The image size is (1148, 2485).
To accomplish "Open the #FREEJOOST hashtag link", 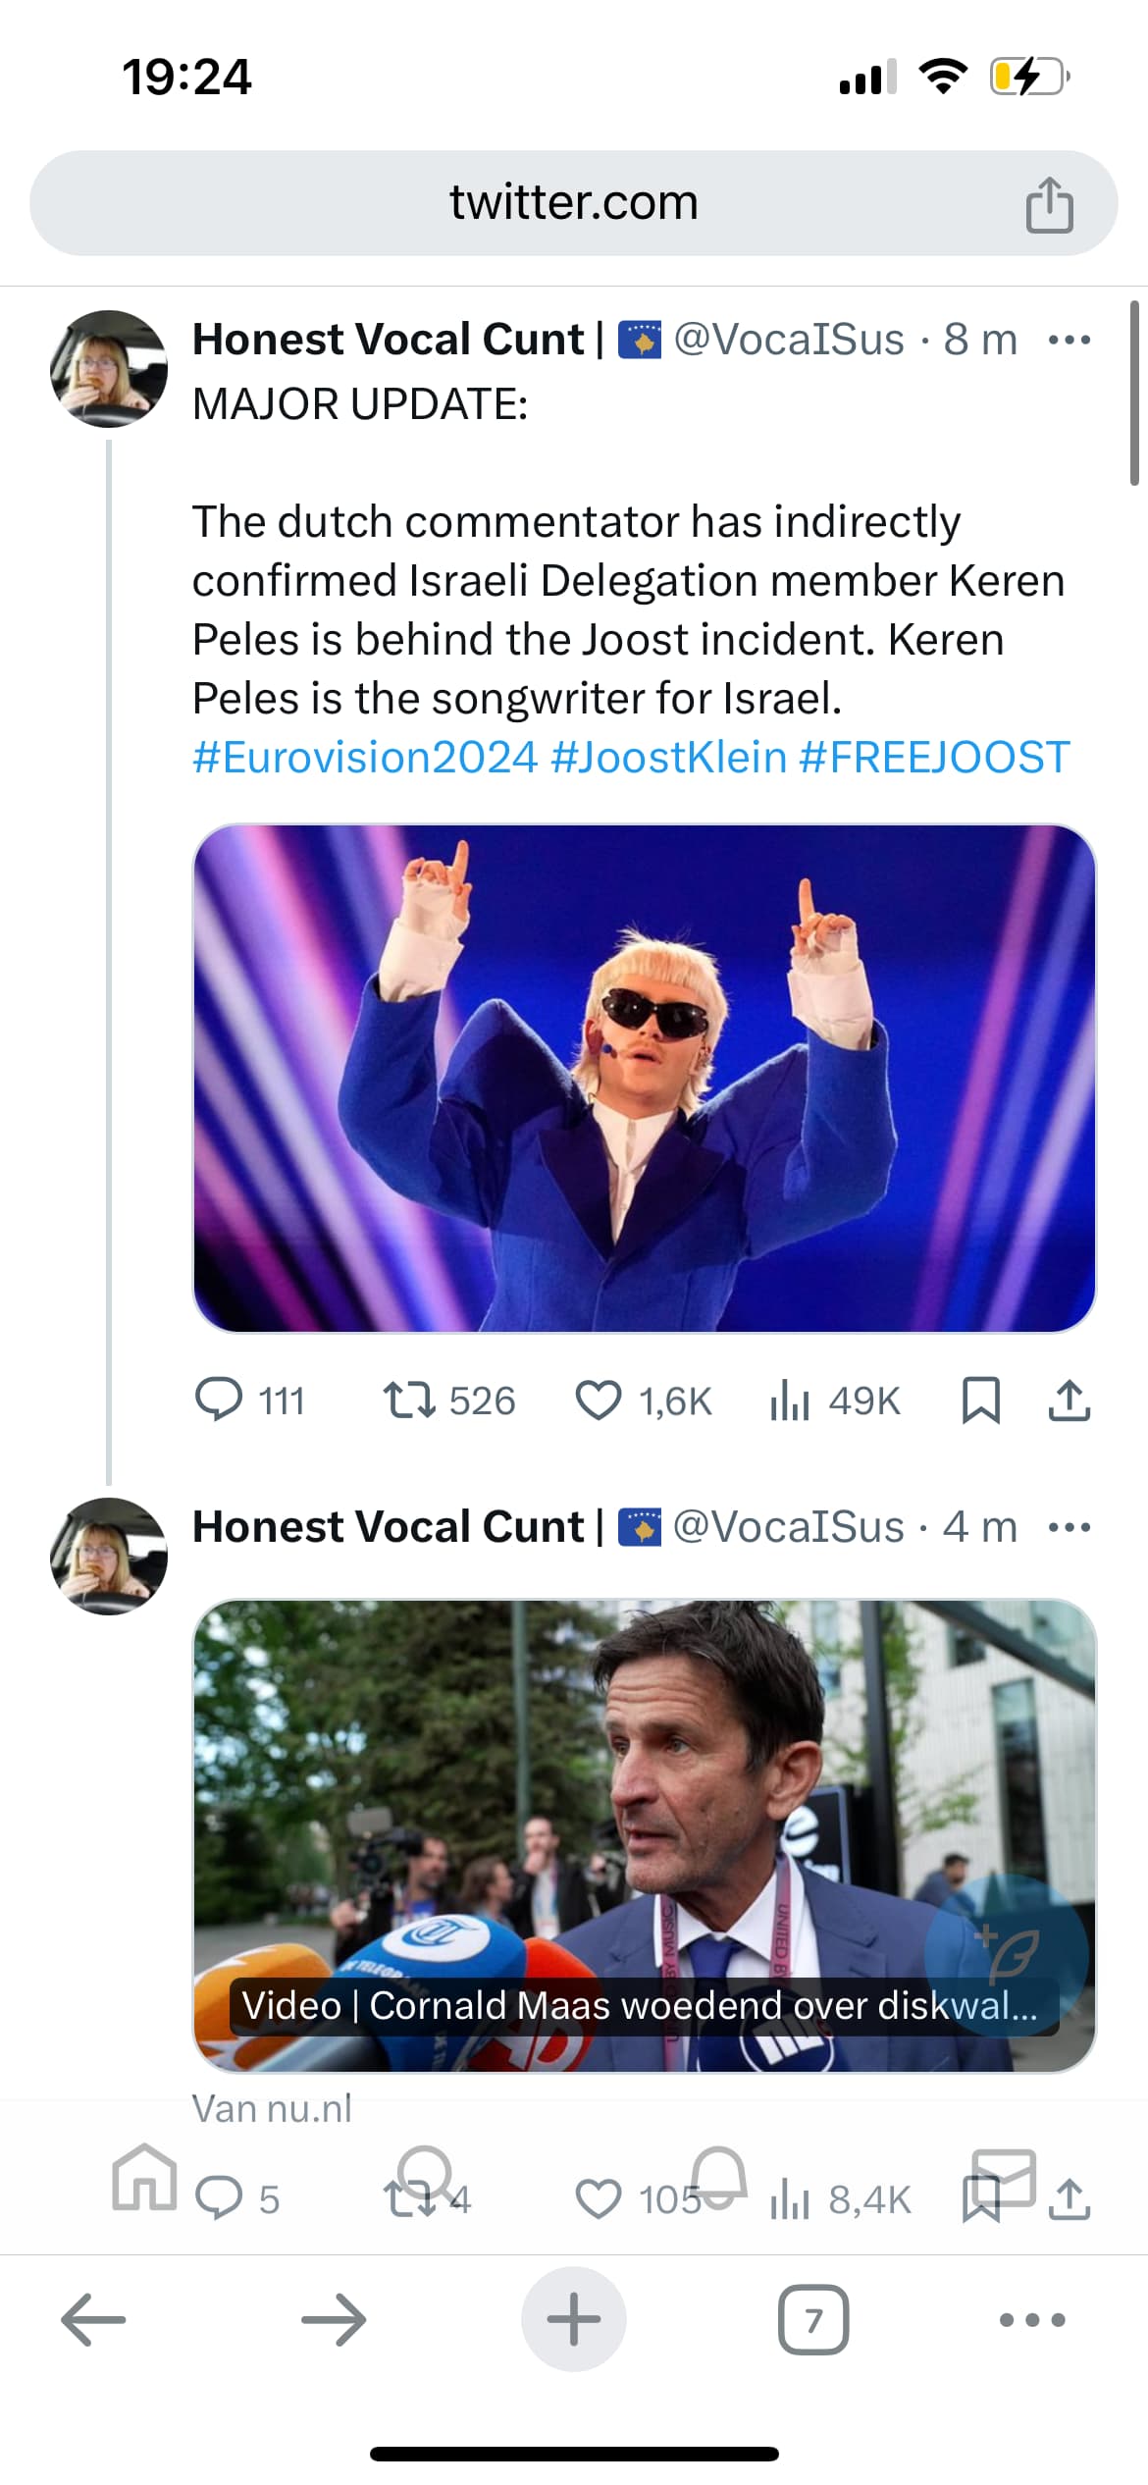I will point(933,758).
